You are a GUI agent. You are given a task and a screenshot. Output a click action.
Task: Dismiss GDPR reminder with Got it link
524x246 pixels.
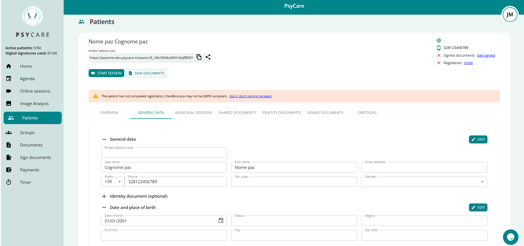tap(251, 96)
